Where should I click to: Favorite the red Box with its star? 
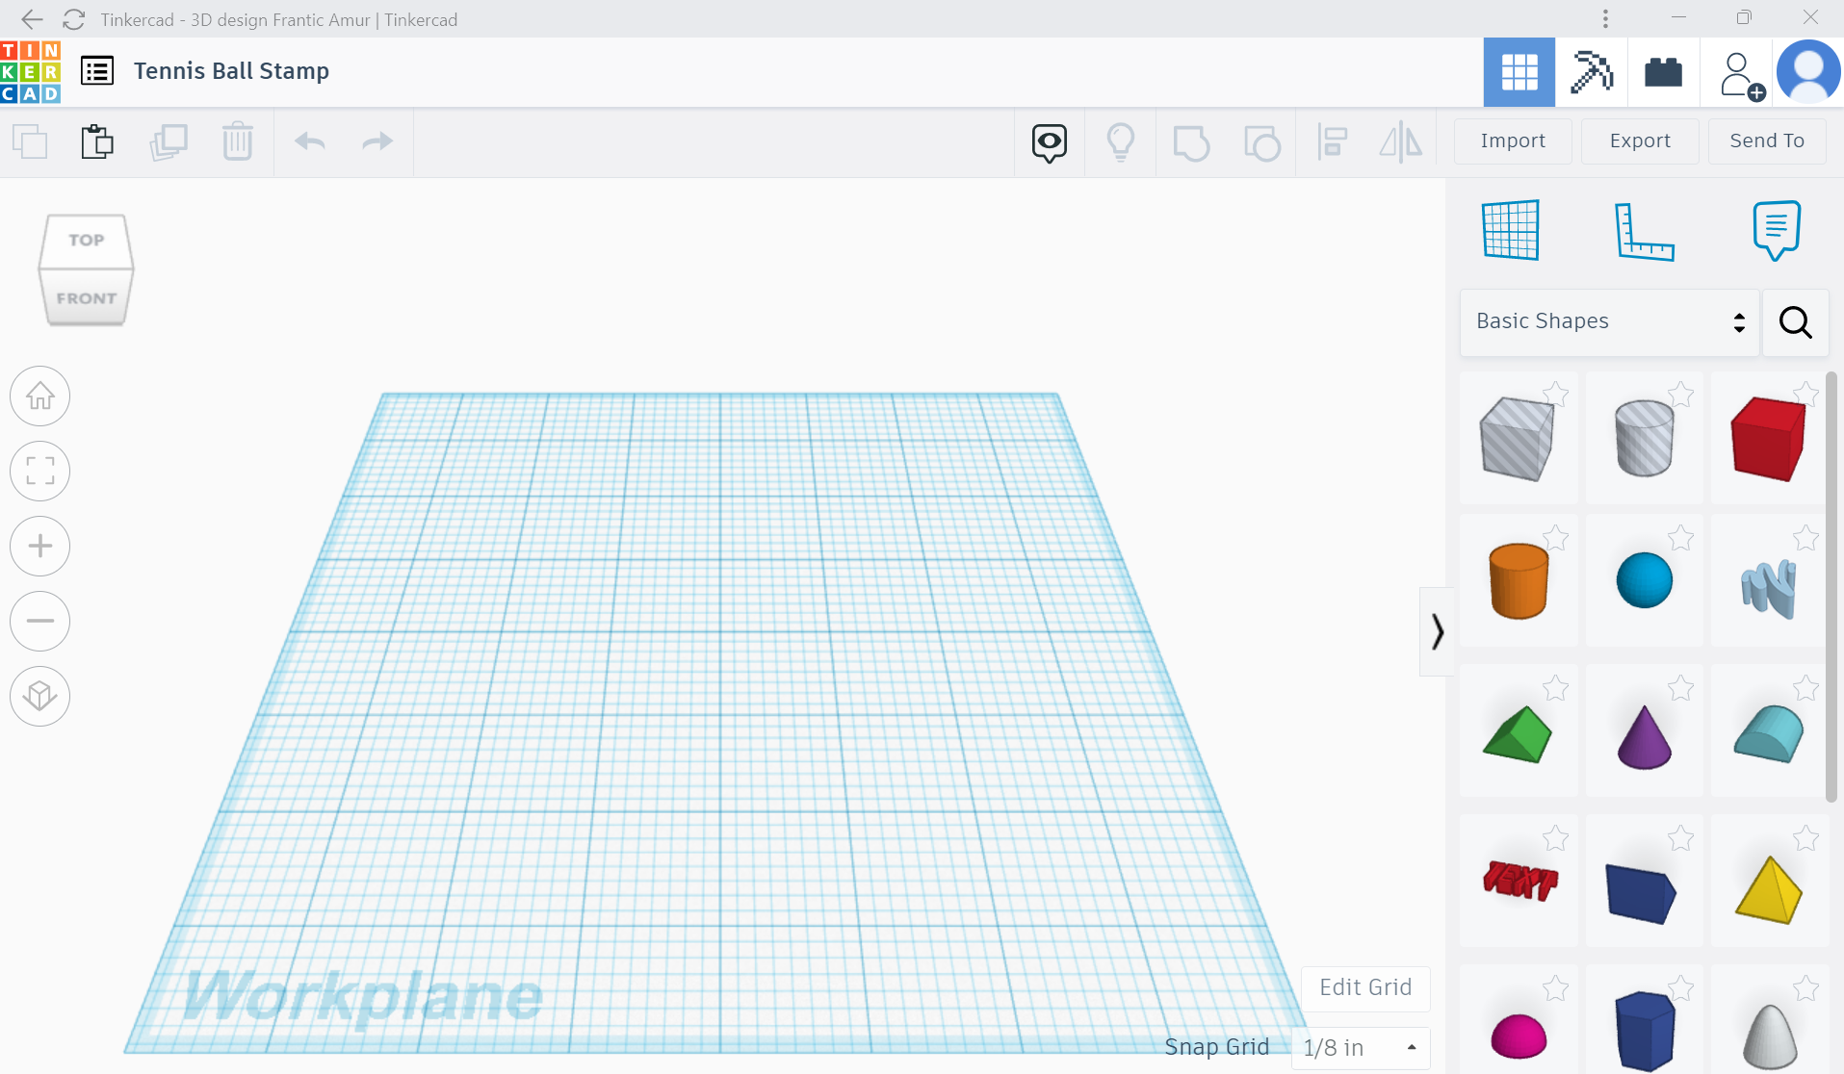[1805, 394]
